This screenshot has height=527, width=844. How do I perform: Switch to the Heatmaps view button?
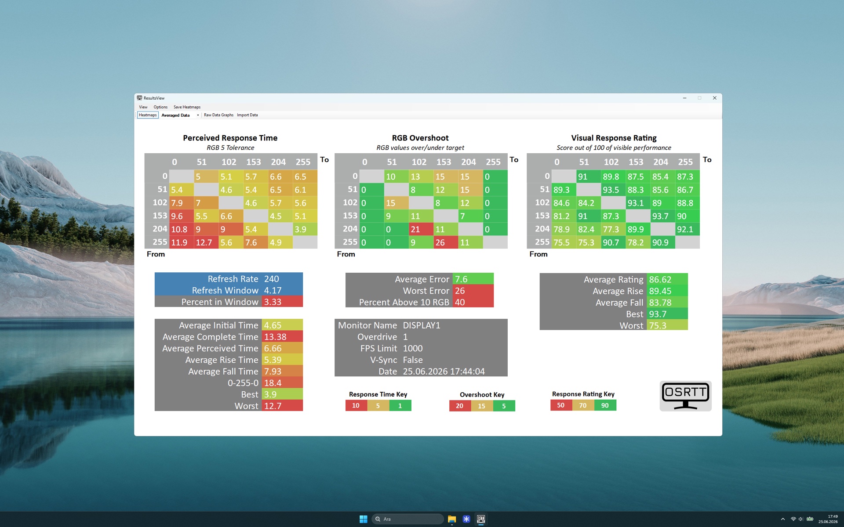(x=148, y=115)
